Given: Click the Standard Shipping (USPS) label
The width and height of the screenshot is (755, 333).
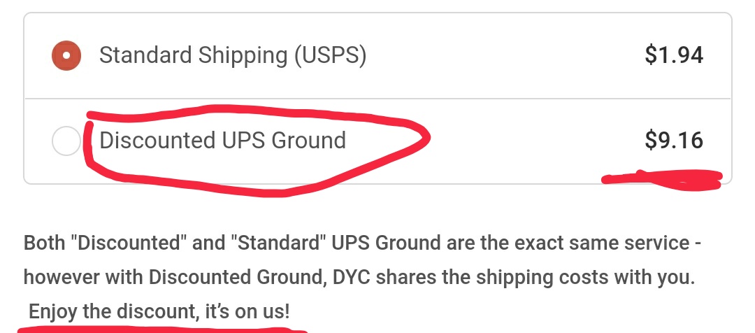Looking at the screenshot, I should 233,55.
